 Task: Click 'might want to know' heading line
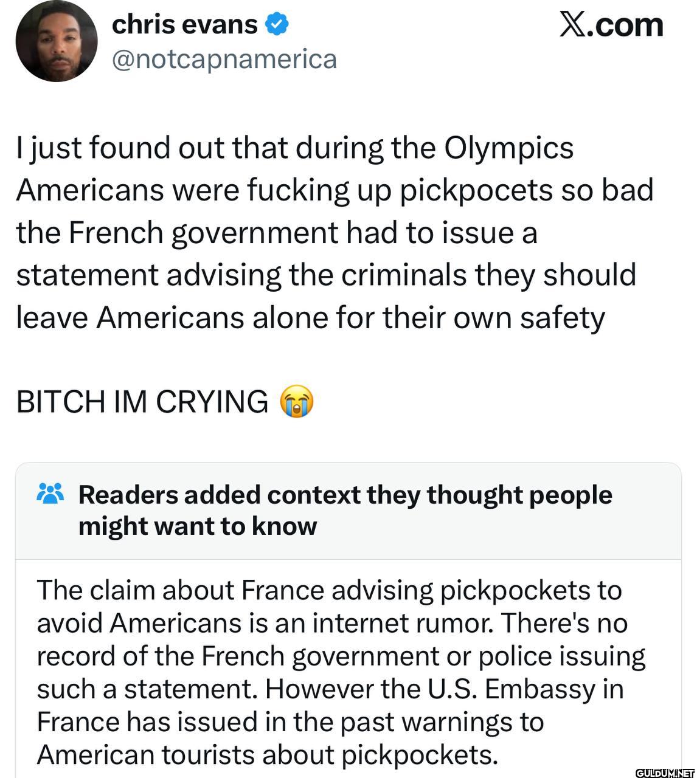[198, 526]
